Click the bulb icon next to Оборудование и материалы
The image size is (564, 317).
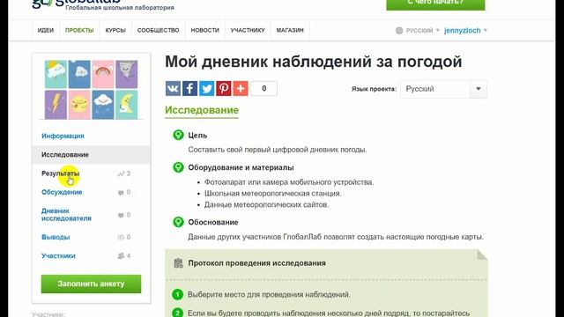178,167
